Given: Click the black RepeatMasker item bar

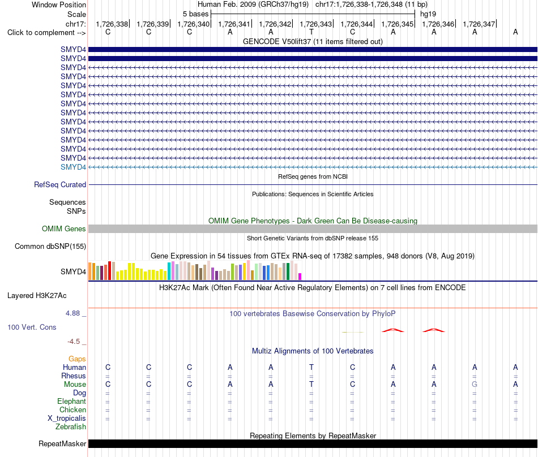Looking at the screenshot, I should pos(313,444).
